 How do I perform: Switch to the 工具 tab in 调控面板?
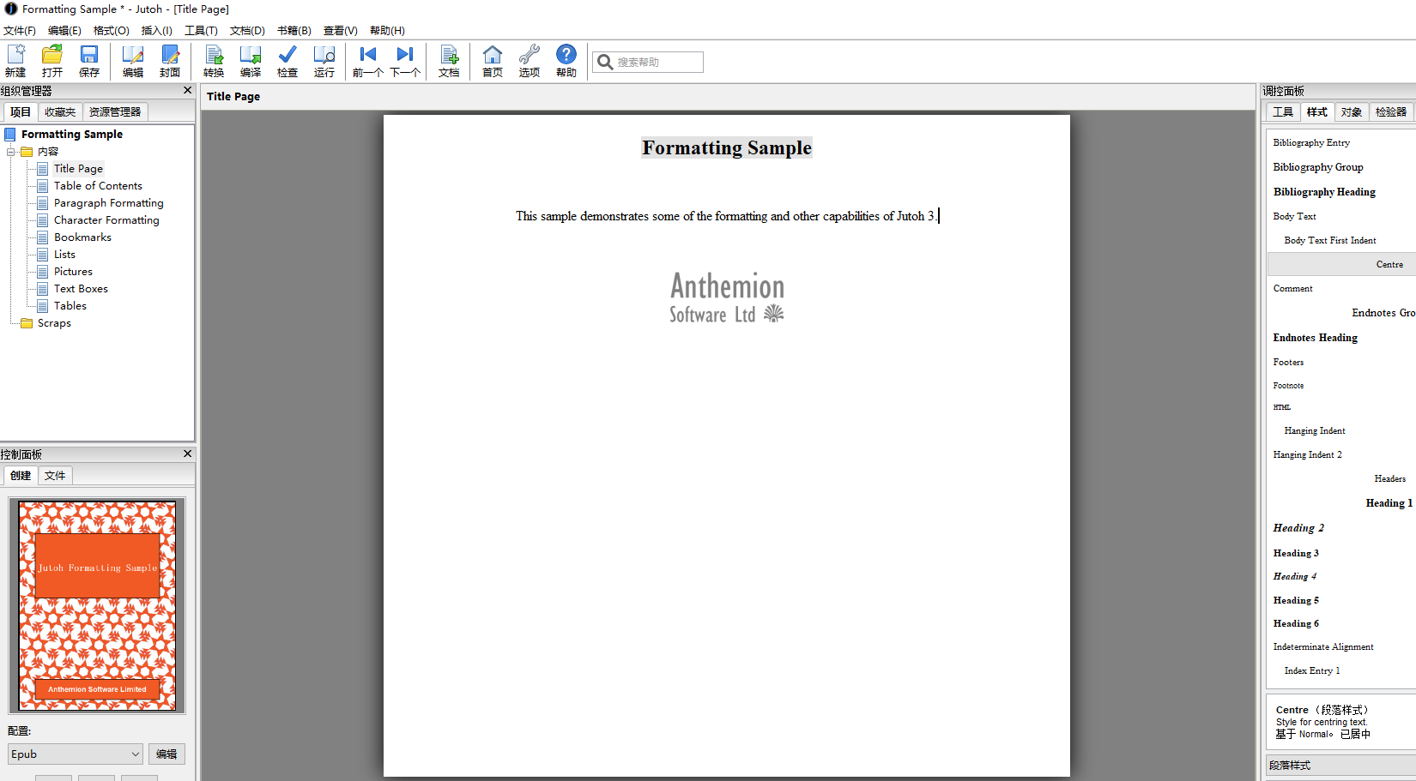coord(1283,111)
